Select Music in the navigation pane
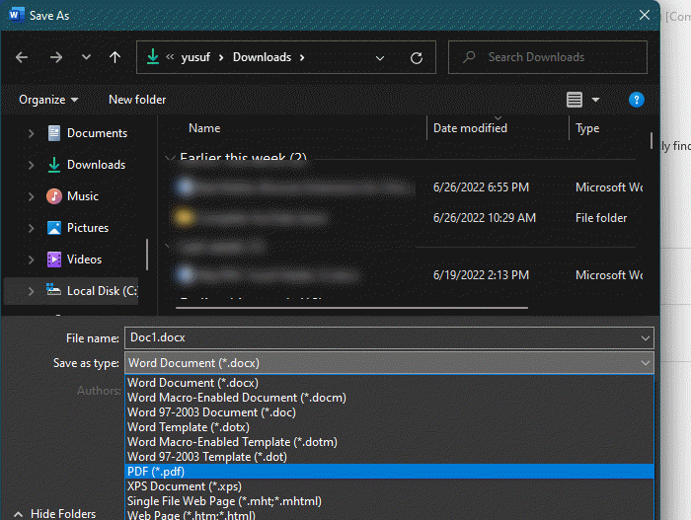The height and width of the screenshot is (520, 691). click(x=82, y=196)
